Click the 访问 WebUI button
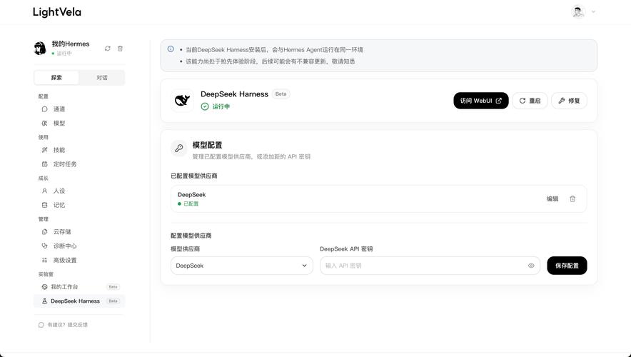Screen dimensions: 631x357 481,101
